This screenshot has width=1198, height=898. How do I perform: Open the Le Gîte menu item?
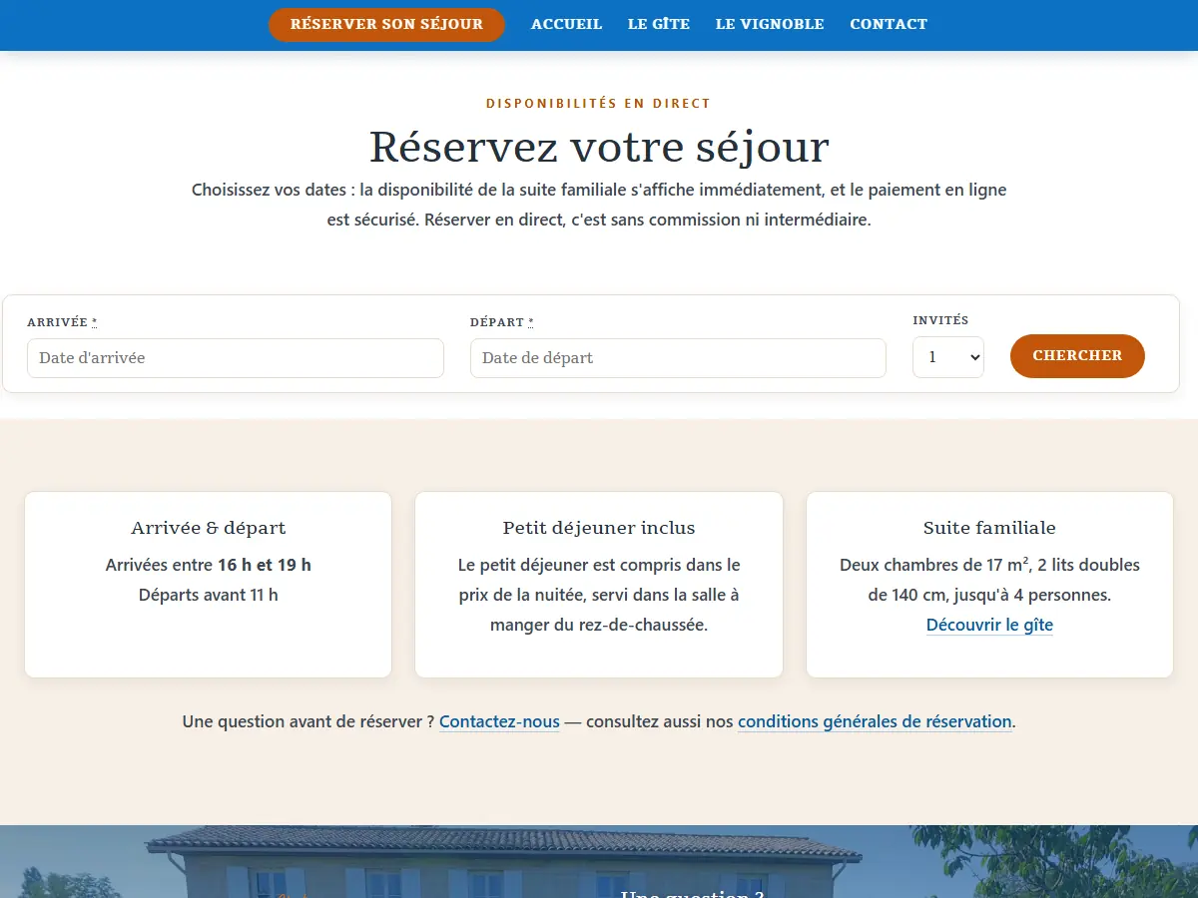(659, 25)
